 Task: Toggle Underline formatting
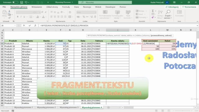(x=24, y=17)
